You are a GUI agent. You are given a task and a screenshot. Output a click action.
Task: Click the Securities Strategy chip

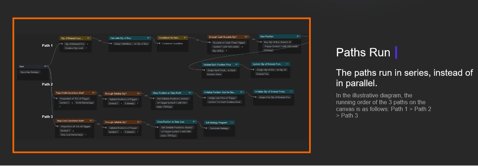30,72
